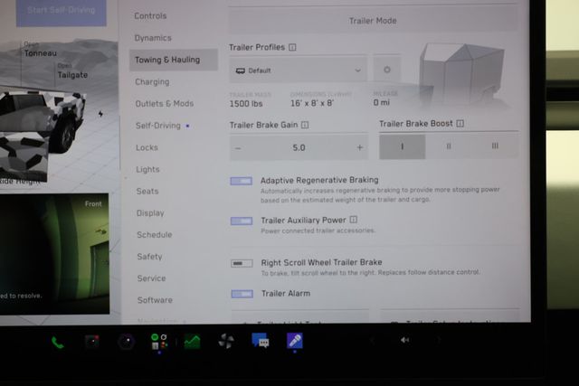Open the Safety menu

point(149,257)
